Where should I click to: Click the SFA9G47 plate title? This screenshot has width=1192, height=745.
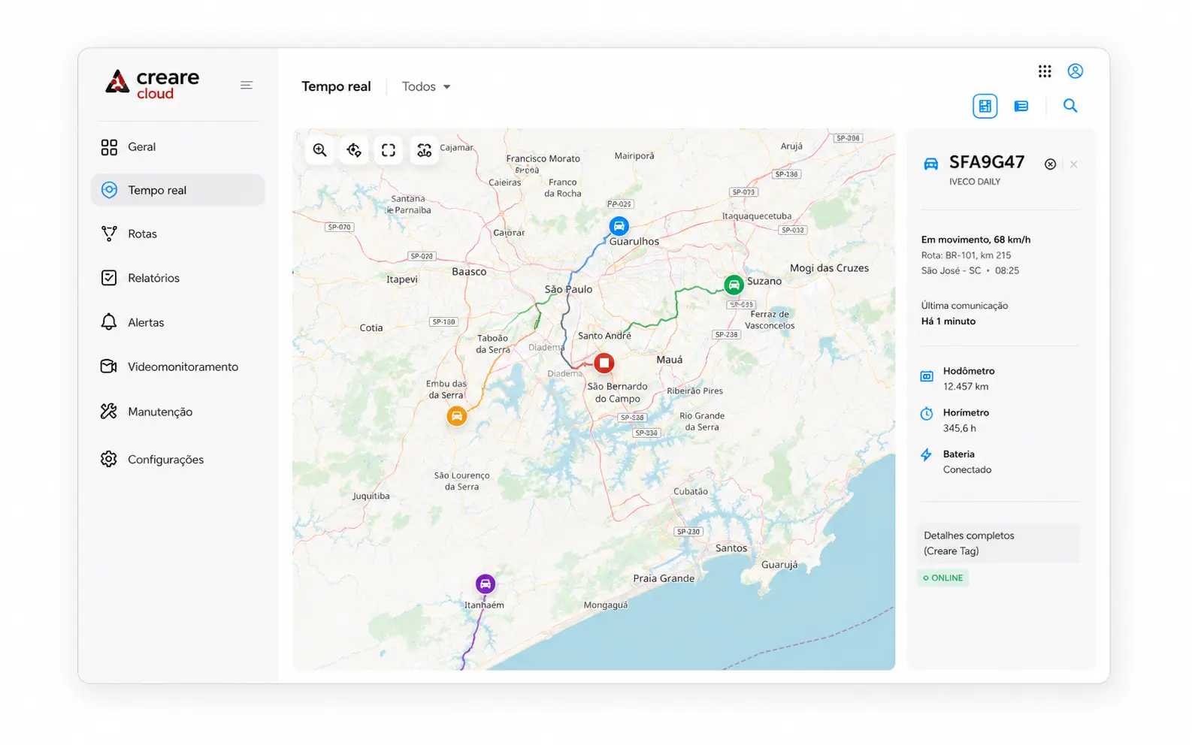[987, 162]
